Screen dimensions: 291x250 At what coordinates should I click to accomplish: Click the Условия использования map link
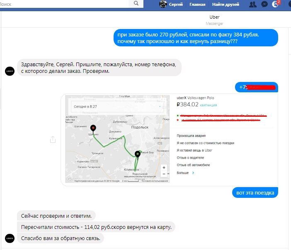pyautogui.click(x=155, y=181)
